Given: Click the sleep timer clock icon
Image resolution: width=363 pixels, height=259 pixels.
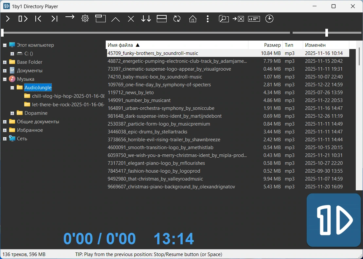Looking at the screenshot, I should coord(269,19).
